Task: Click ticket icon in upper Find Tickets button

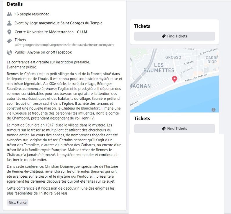Action: click(x=163, y=36)
